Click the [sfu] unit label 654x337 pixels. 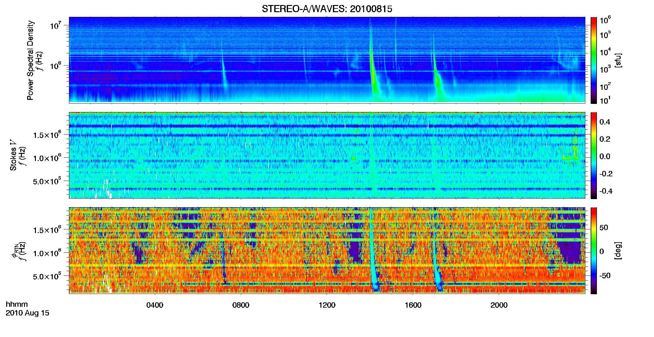pos(618,61)
